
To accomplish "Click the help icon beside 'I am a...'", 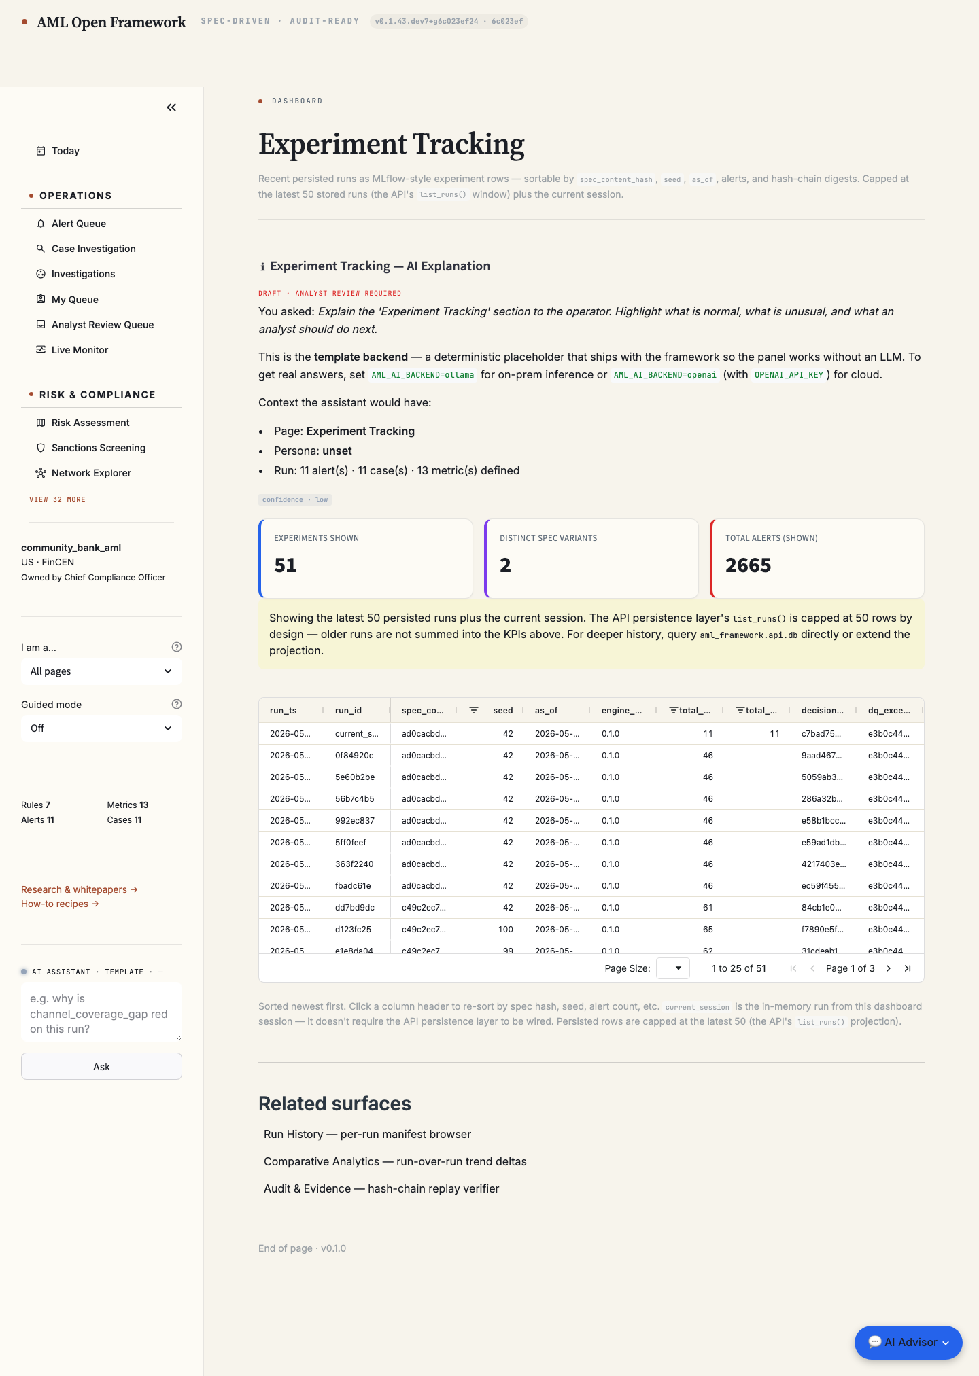I will click(x=177, y=647).
